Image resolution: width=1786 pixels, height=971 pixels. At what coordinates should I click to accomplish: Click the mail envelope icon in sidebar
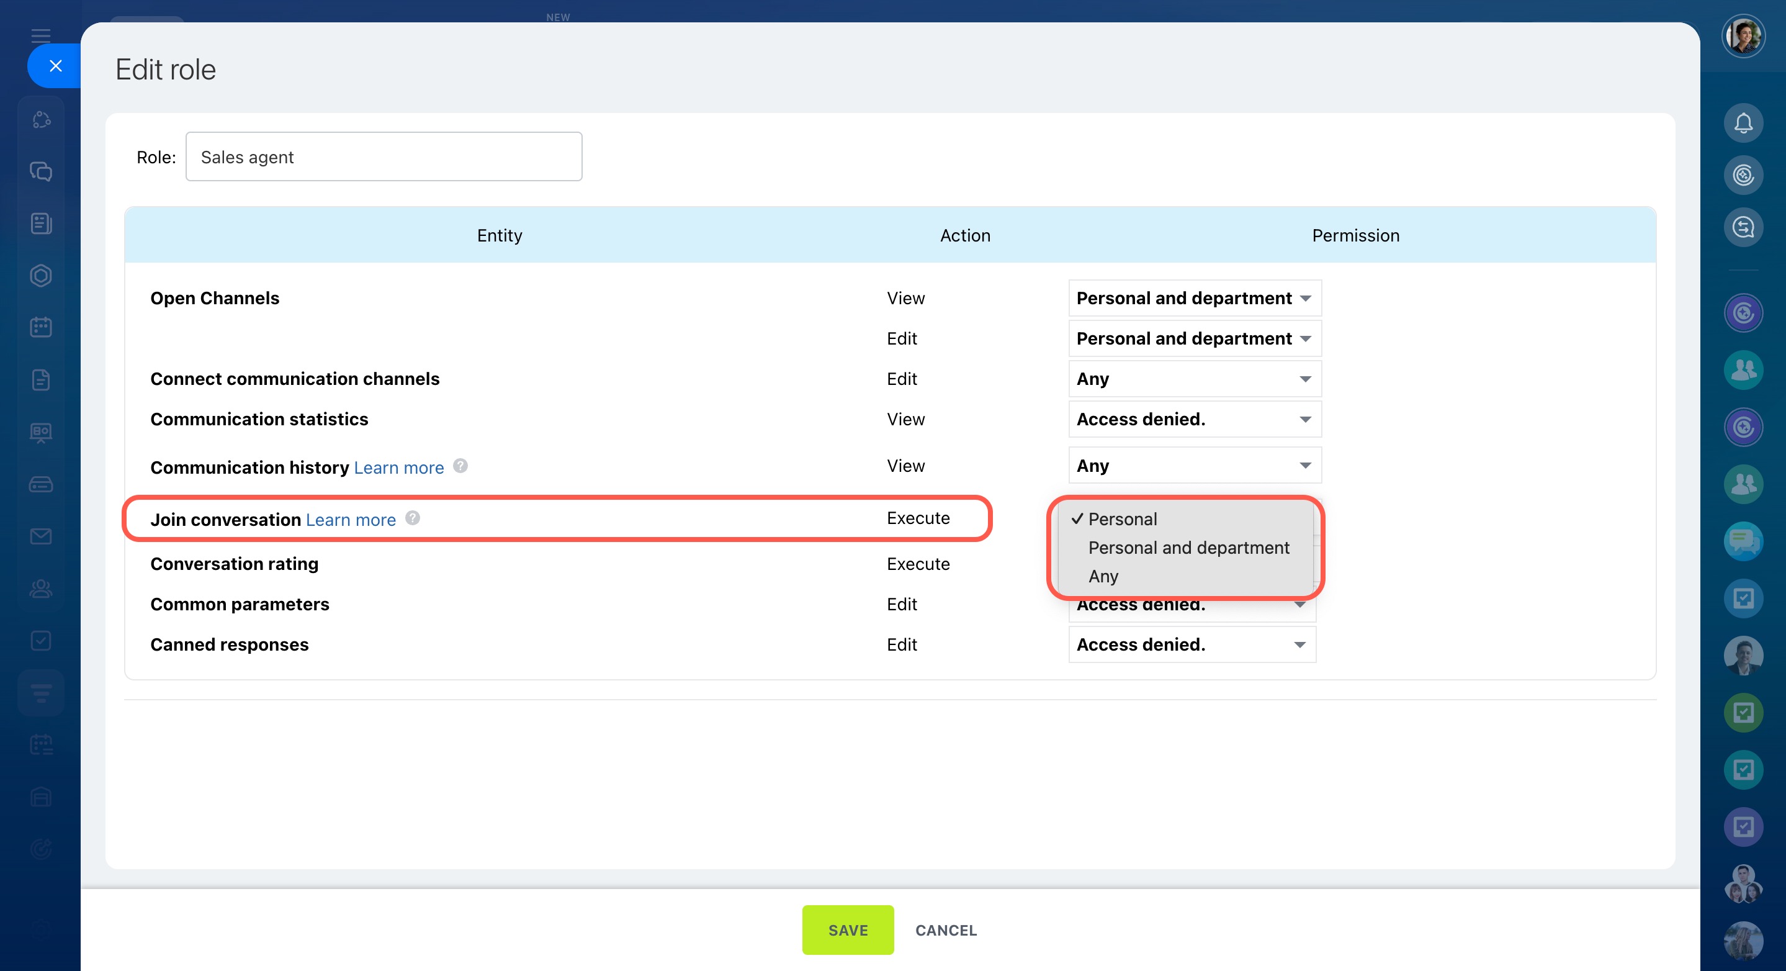[41, 536]
